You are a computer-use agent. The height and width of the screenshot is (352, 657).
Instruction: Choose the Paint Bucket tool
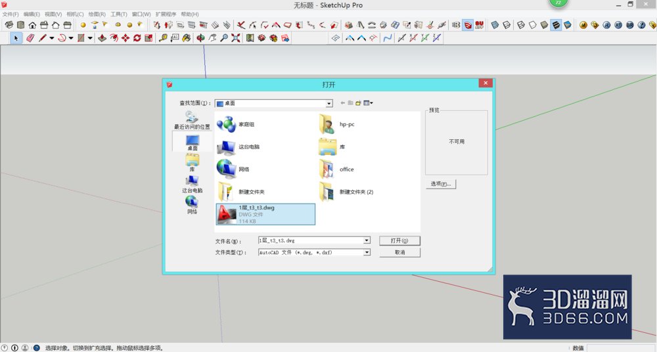187,38
